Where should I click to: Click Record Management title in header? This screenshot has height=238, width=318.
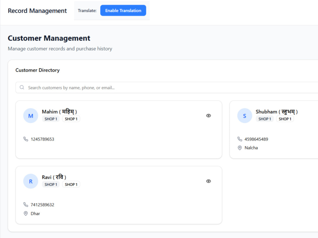click(x=37, y=11)
